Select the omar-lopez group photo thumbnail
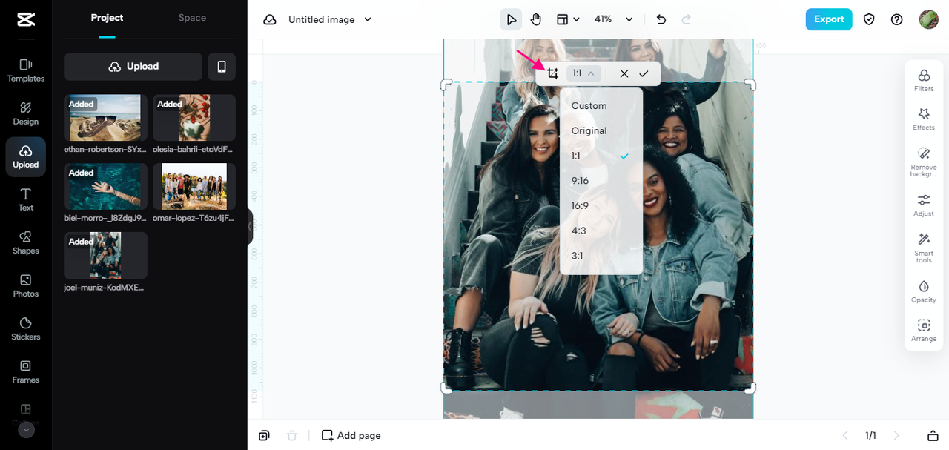The height and width of the screenshot is (450, 949). pos(194,186)
